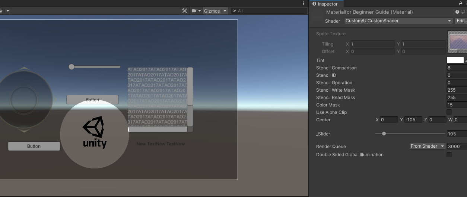Image resolution: width=467 pixels, height=197 pixels.
Task: Click the material title text
Action: 369,12
